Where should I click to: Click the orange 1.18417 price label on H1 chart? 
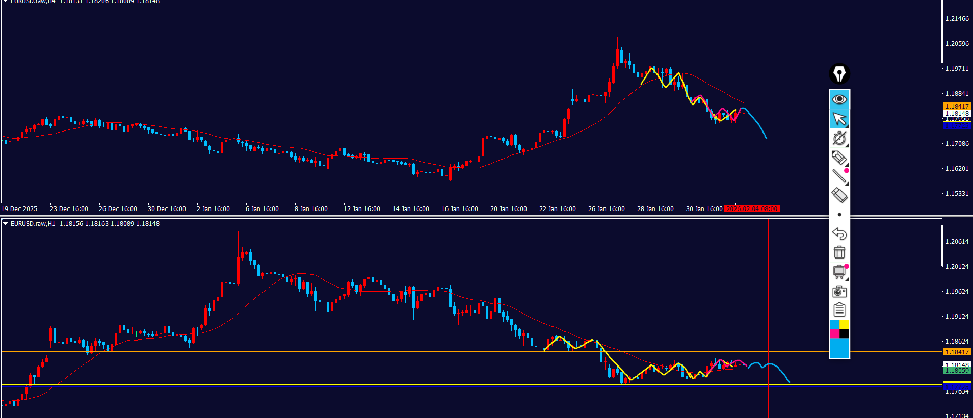pos(957,352)
